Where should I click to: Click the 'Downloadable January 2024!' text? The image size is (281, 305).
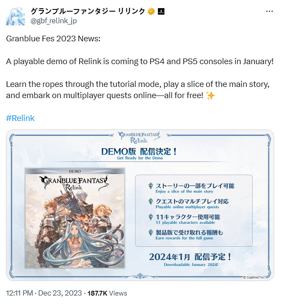[x=191, y=265]
